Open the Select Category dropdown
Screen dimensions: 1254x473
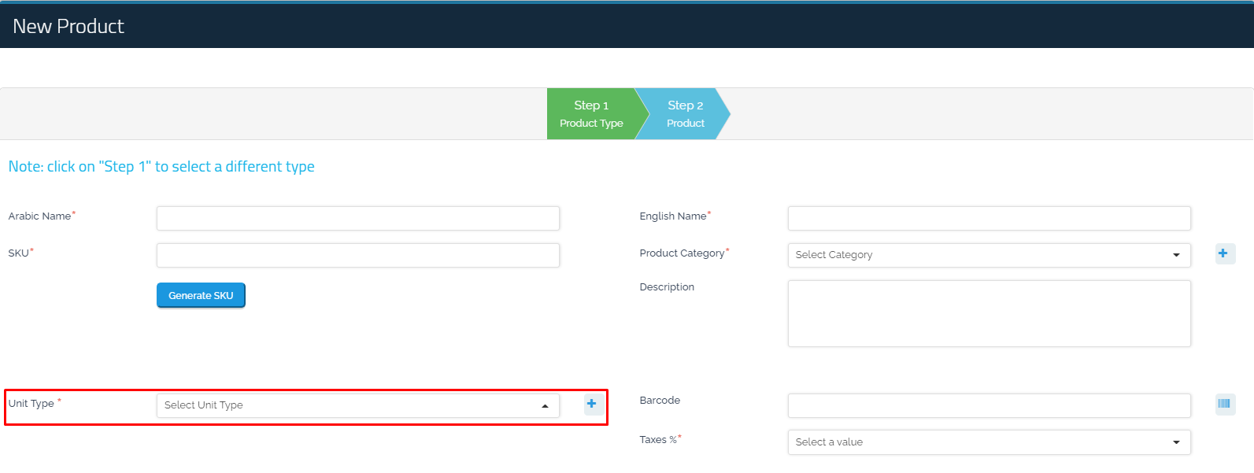(988, 255)
